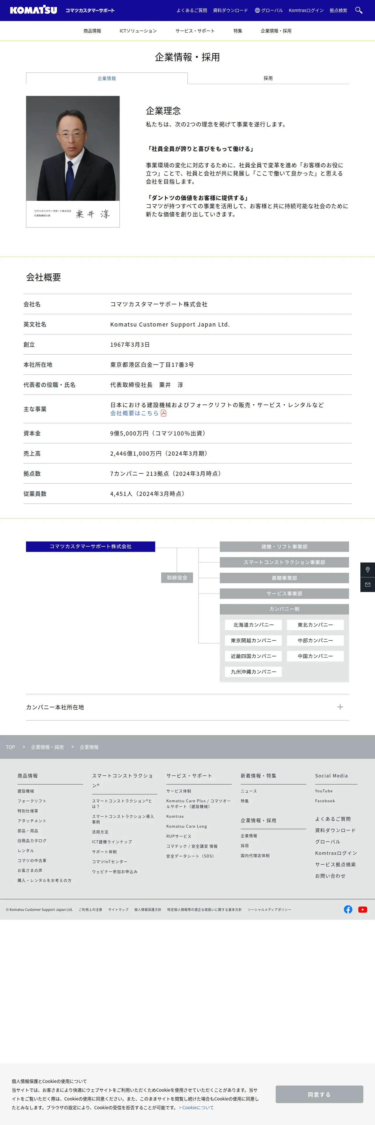375x1125 pixels.
Task: Click the floating mail envelope icon
Action: click(x=368, y=584)
